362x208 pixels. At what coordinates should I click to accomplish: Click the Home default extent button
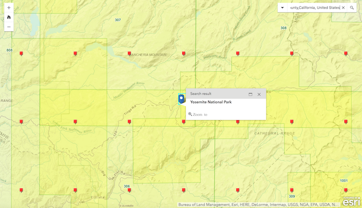9,18
